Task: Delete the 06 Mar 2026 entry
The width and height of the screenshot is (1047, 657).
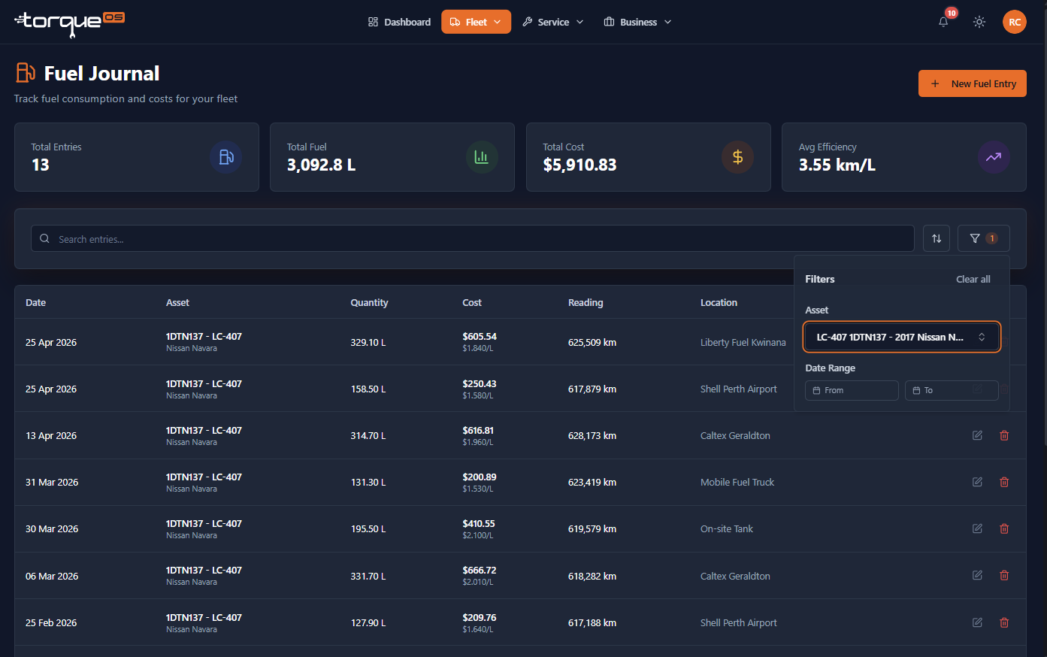Action: coord(1004,575)
